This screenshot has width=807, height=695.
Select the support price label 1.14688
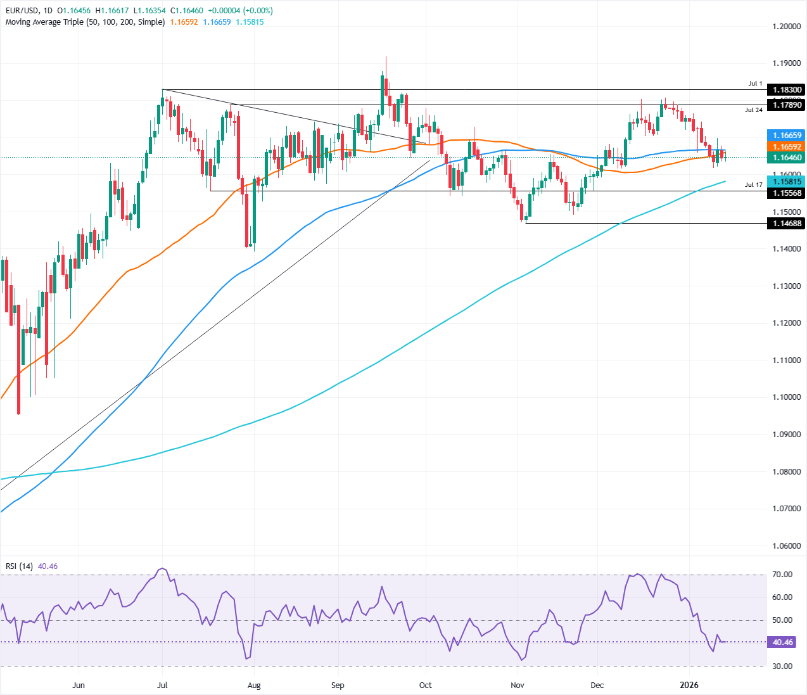pyautogui.click(x=786, y=223)
